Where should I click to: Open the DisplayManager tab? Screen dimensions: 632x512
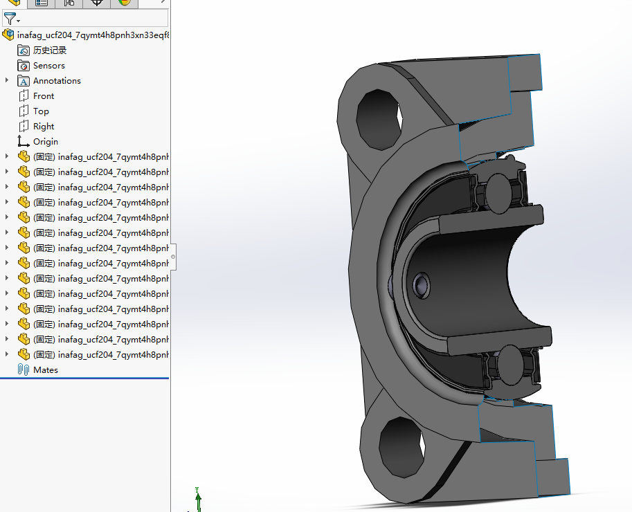point(123,3)
